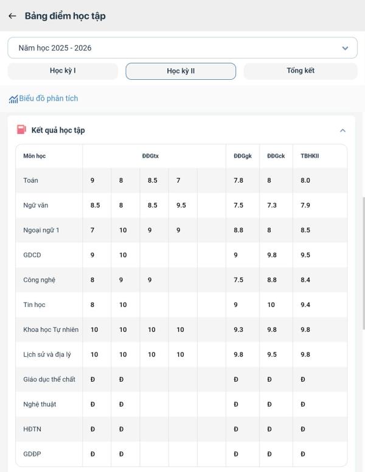Click the vertical scrollbar on the right
The height and width of the screenshot is (472, 365).
(364, 263)
